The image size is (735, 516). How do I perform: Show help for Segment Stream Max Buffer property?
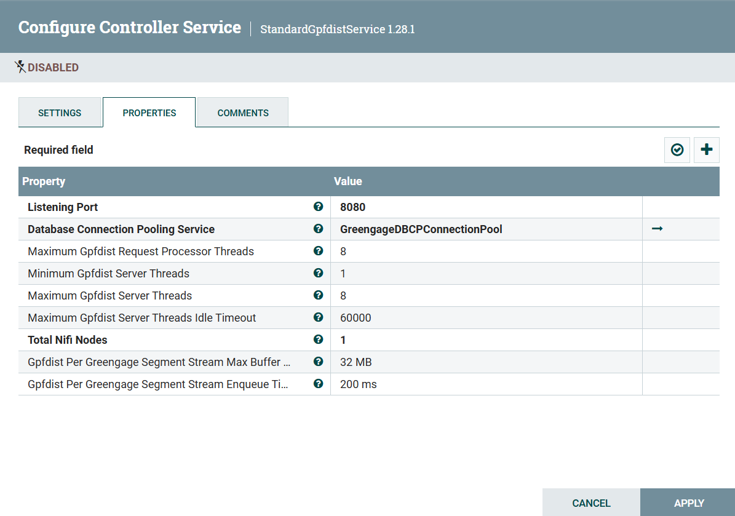[x=318, y=362]
